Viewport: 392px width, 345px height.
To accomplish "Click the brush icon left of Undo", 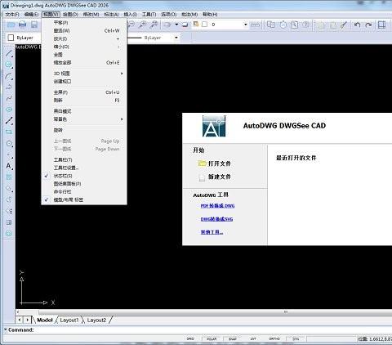I will (x=344, y=25).
